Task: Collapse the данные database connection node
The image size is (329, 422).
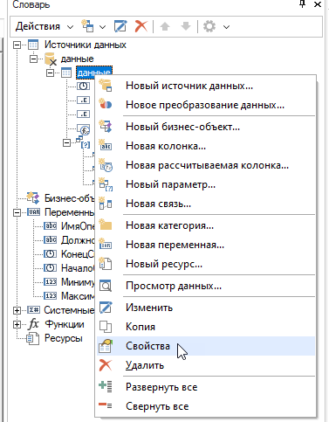Action: 34,59
